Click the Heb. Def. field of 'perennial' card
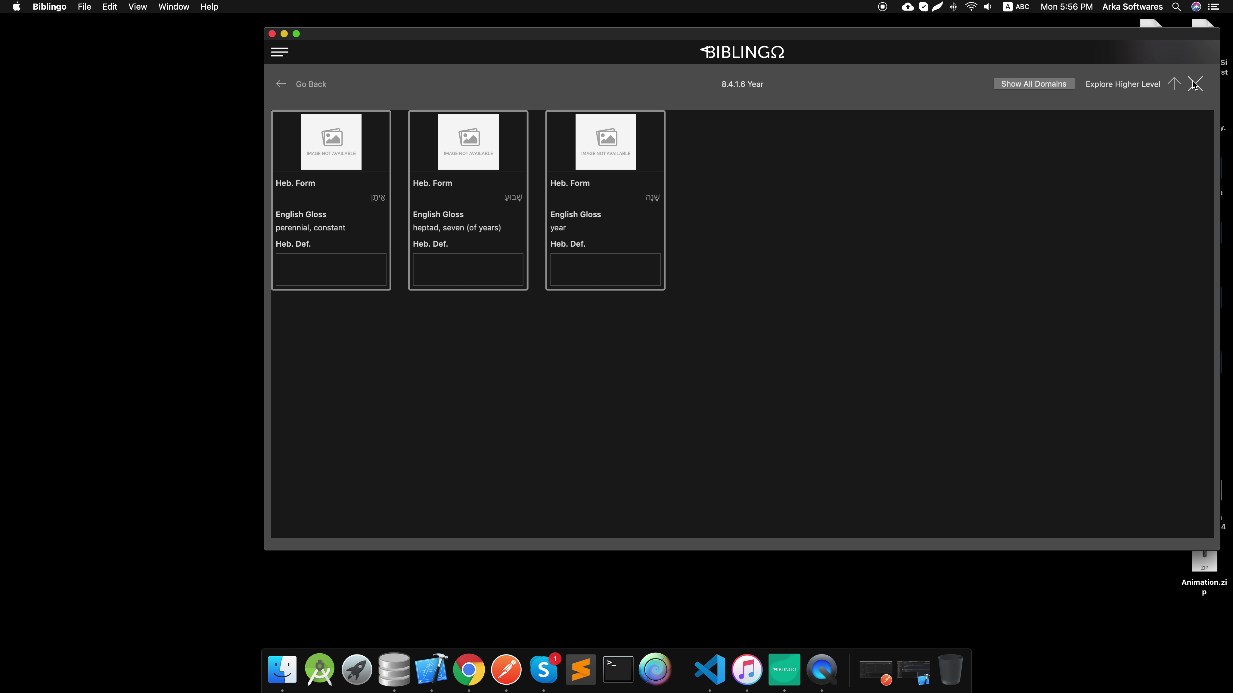The width and height of the screenshot is (1233, 693). tap(331, 269)
